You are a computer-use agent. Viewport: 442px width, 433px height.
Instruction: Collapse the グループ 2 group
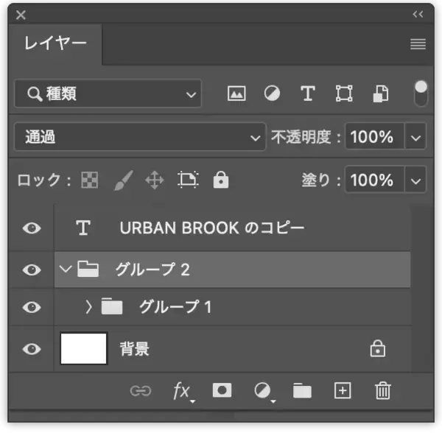click(x=66, y=269)
